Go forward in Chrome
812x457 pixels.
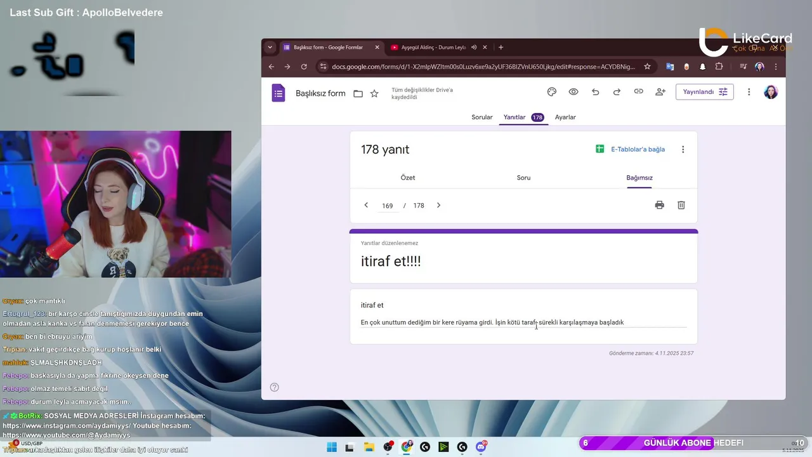pos(287,67)
